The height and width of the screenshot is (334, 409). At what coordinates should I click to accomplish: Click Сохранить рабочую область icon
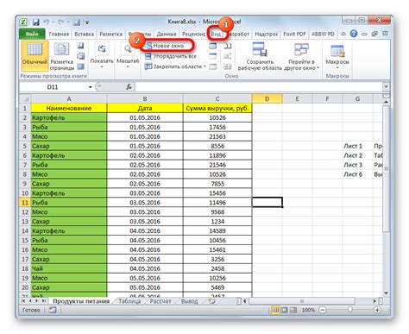(x=260, y=49)
